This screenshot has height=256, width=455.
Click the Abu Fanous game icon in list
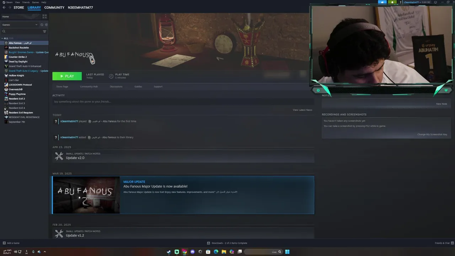pyautogui.click(x=6, y=43)
